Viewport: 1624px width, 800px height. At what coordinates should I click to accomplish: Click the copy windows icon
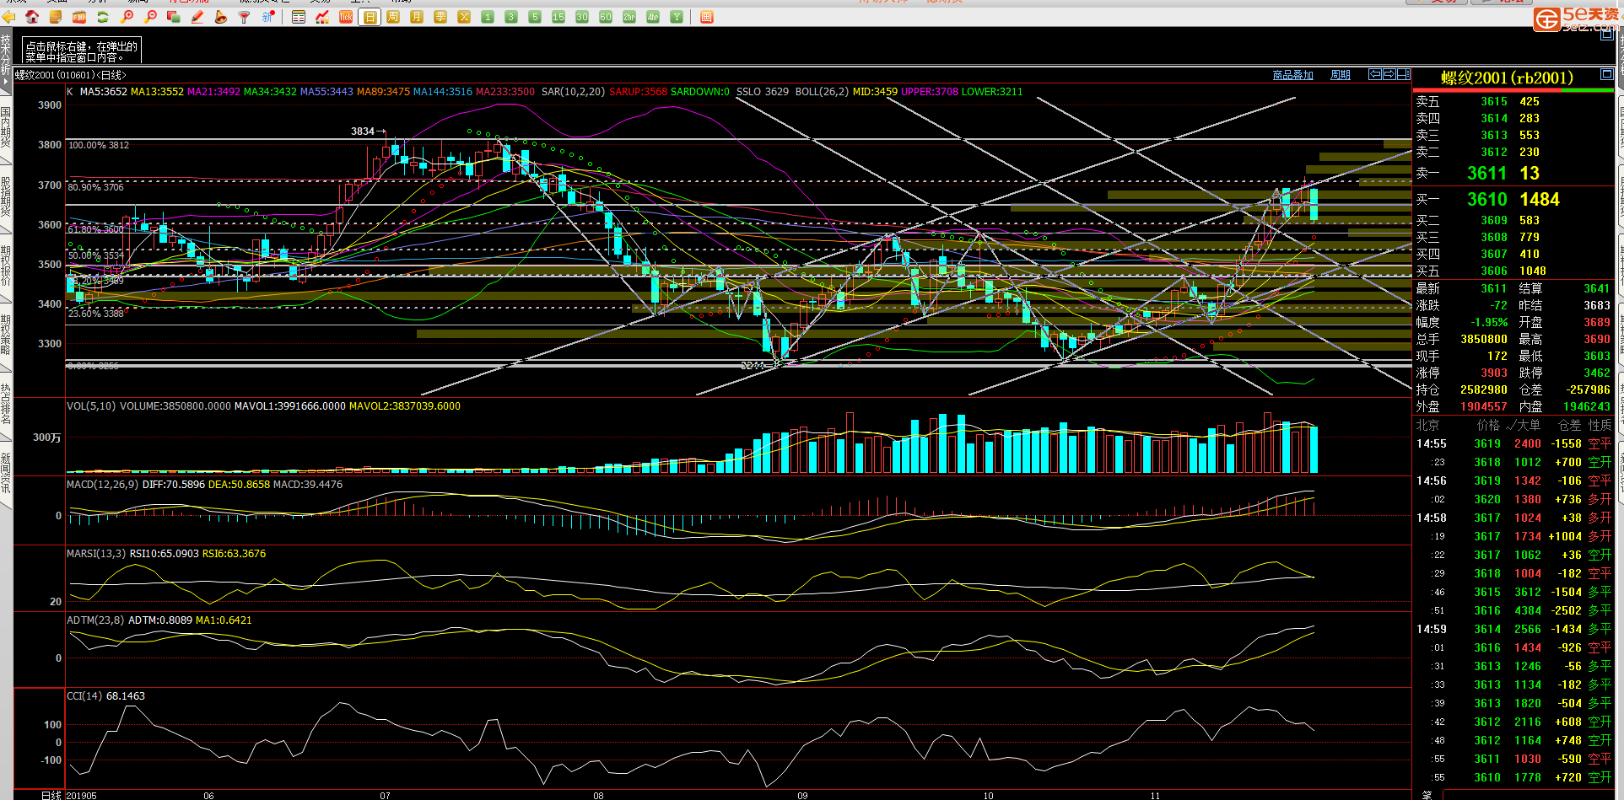tap(174, 17)
